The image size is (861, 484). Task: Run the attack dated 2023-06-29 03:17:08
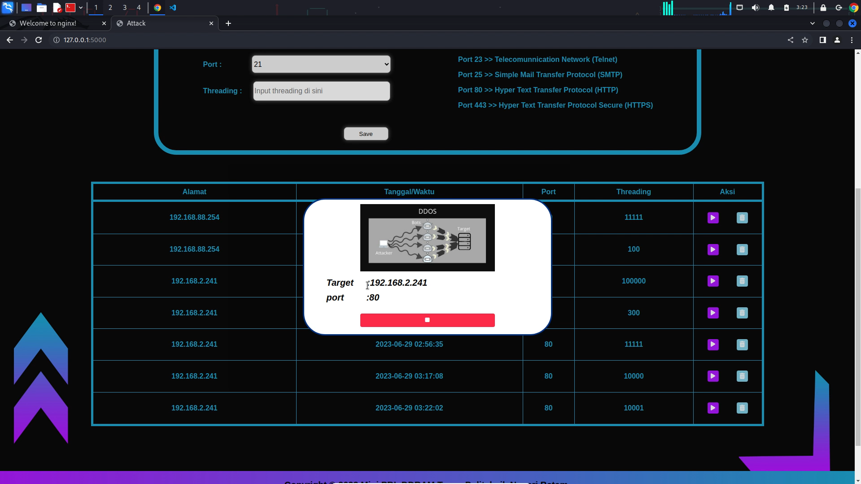point(712,376)
